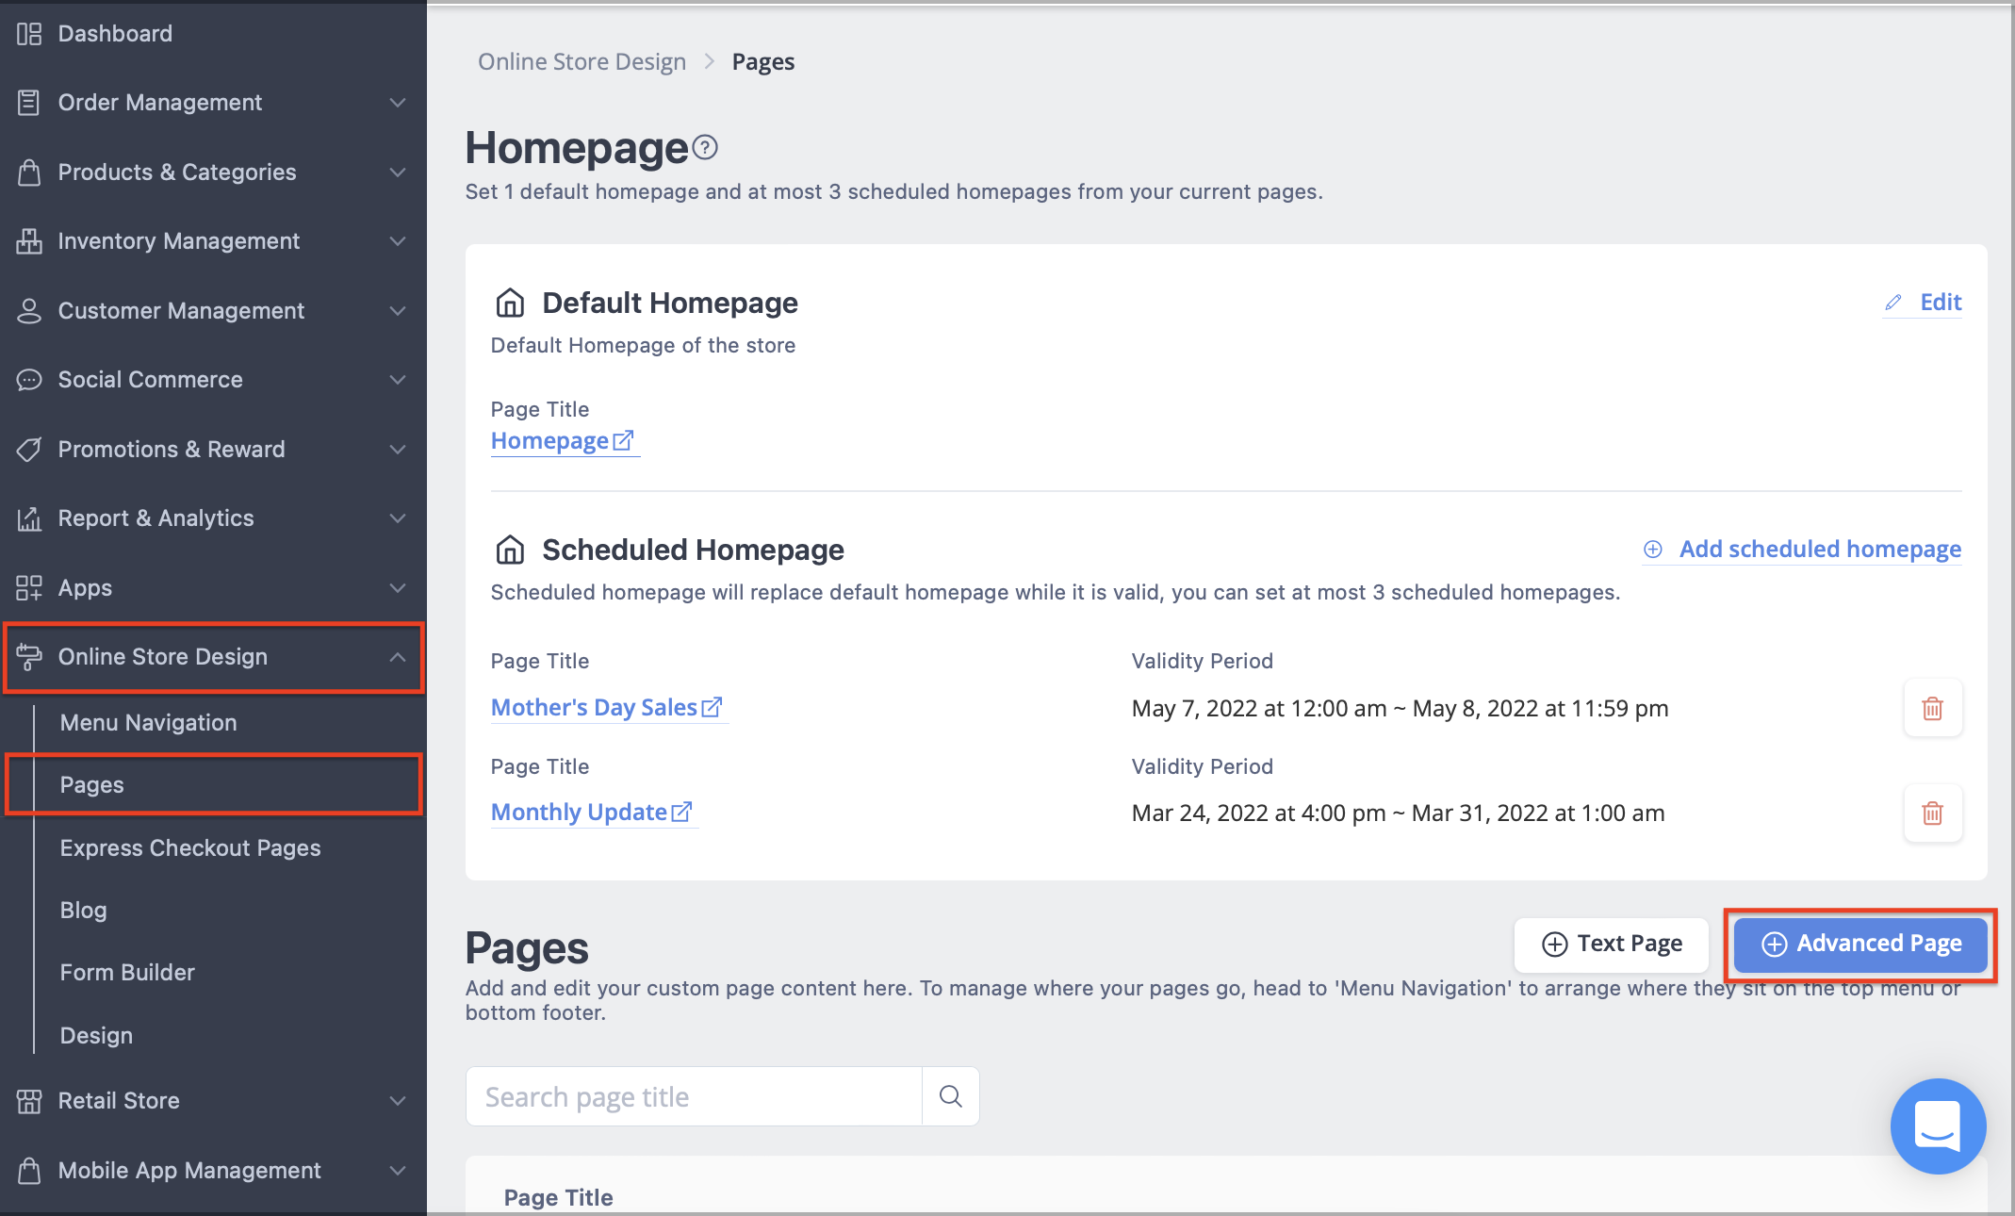Open Menu Navigation from sidebar
Viewport: 2015px width, 1216px height.
148,722
